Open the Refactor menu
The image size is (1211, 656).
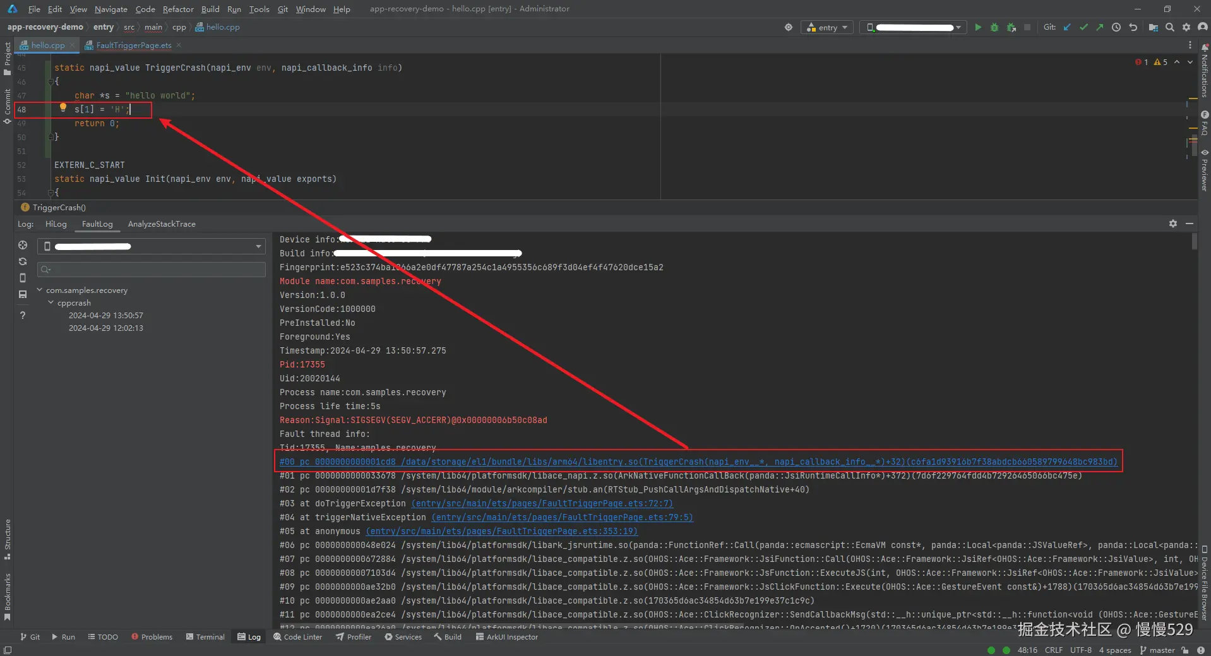click(178, 9)
